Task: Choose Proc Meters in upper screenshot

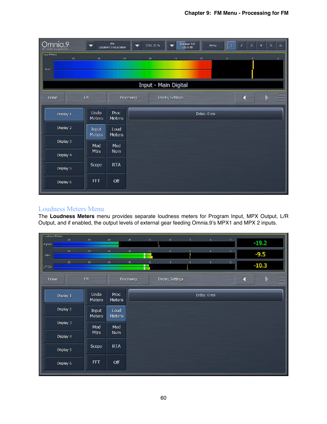Action: pos(117,116)
